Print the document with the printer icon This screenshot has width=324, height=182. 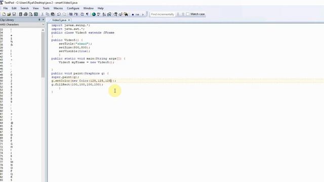26,14
